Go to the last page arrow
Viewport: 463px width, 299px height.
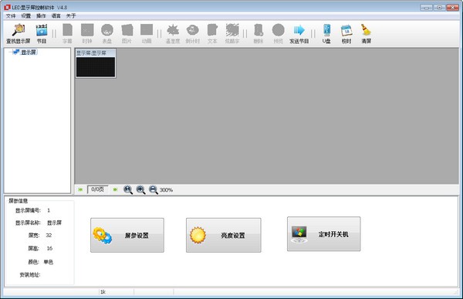pyautogui.click(x=115, y=189)
